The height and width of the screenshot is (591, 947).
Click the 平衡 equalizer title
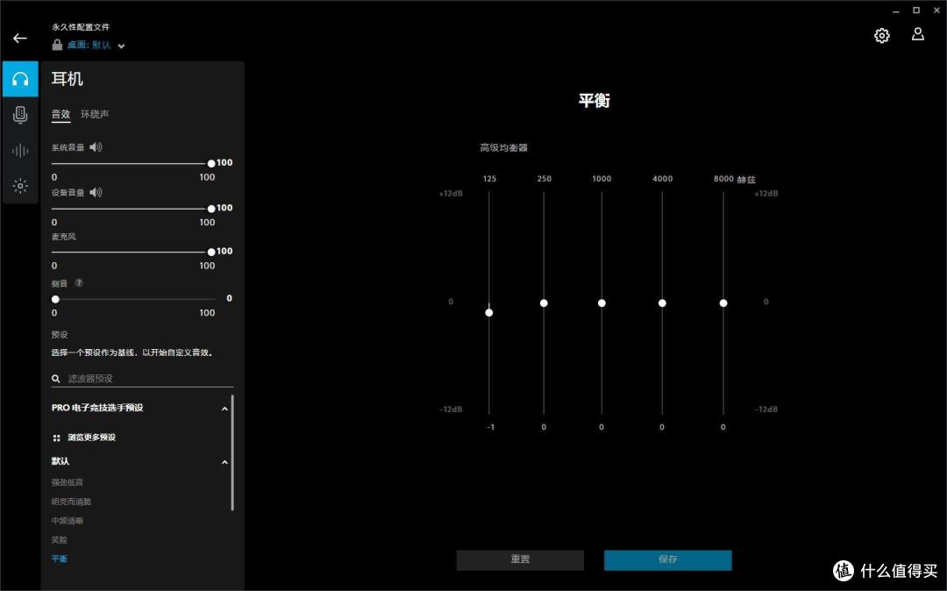click(x=595, y=100)
